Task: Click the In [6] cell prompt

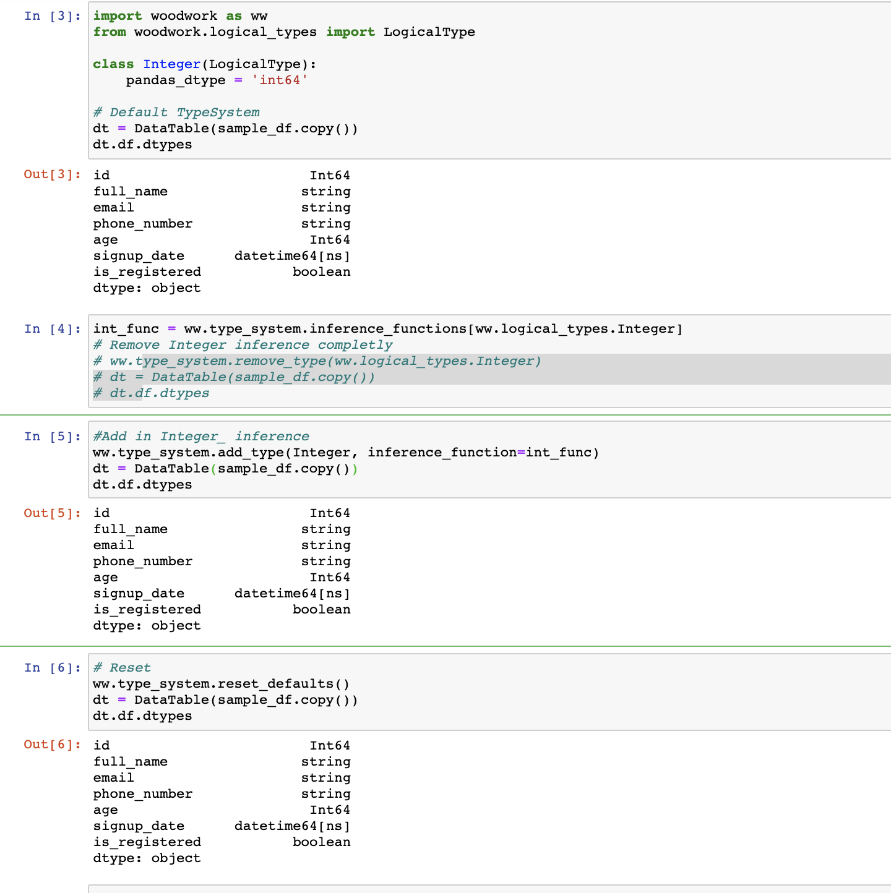Action: click(x=52, y=667)
